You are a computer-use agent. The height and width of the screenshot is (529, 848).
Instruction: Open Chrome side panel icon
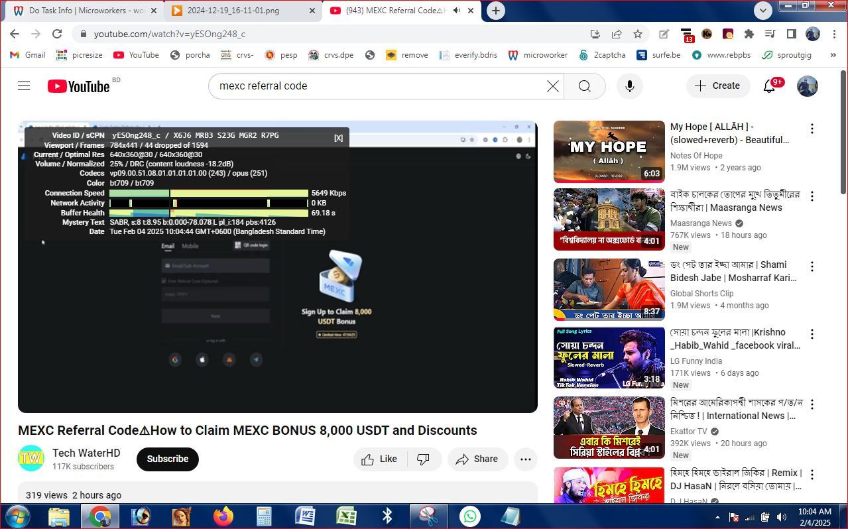coord(791,34)
